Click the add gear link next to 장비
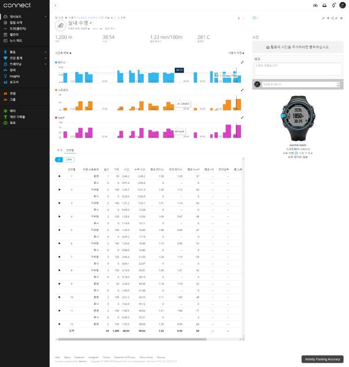Screen dimensions: 349x367 click(x=113, y=29)
